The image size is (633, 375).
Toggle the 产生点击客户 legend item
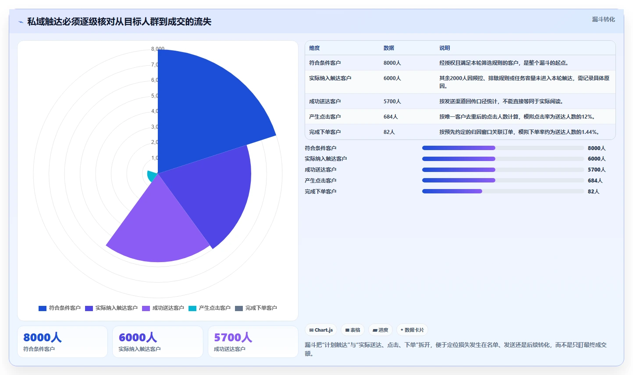[210, 308]
